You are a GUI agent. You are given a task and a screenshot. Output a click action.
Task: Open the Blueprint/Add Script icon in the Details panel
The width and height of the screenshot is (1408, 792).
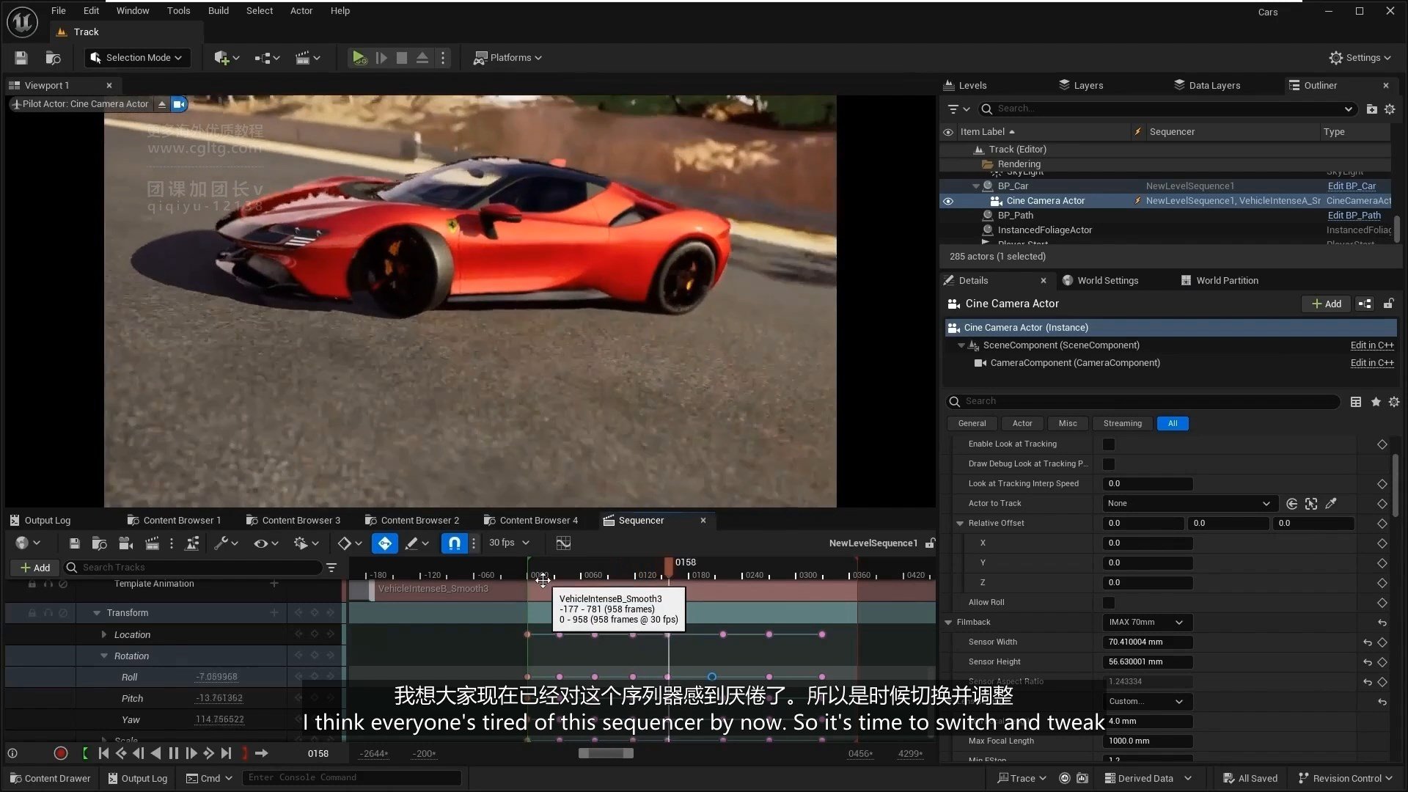[x=1365, y=304]
